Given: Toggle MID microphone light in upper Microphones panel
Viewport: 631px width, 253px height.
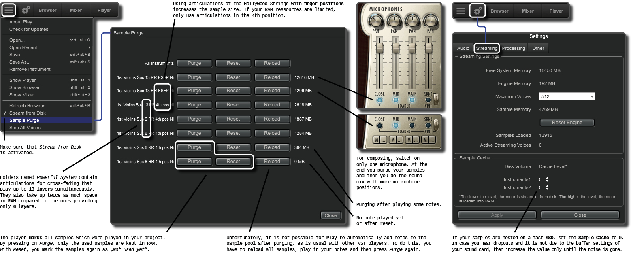Looking at the screenshot, I should click(396, 100).
